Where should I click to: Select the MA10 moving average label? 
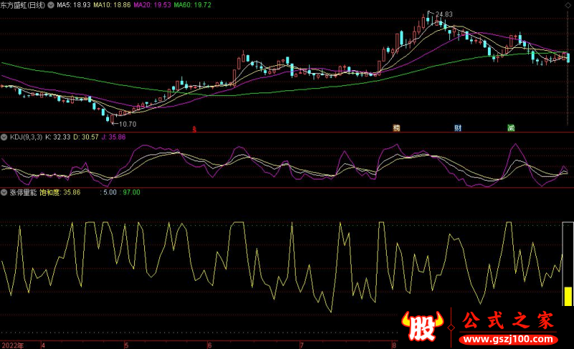click(113, 4)
